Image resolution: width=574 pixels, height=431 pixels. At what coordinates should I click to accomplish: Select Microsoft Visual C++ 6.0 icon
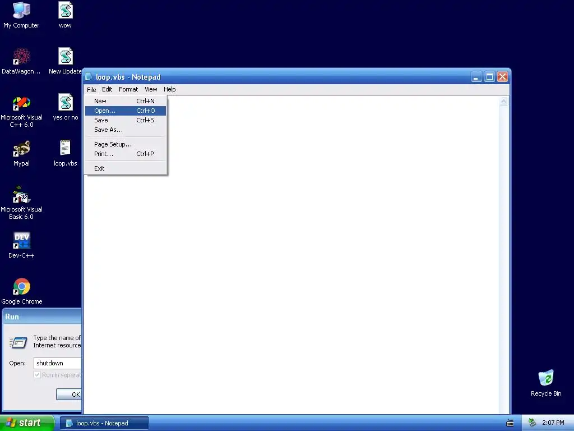[21, 111]
